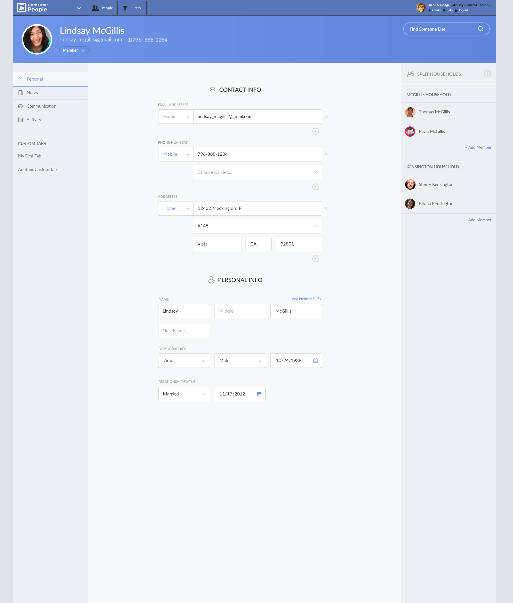Screen dimensions: 513x603
Task: Open the anniversary date calendar icon
Action: pos(259,394)
